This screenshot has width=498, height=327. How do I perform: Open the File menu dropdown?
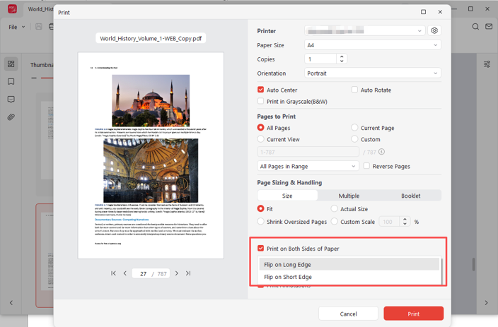(16, 27)
